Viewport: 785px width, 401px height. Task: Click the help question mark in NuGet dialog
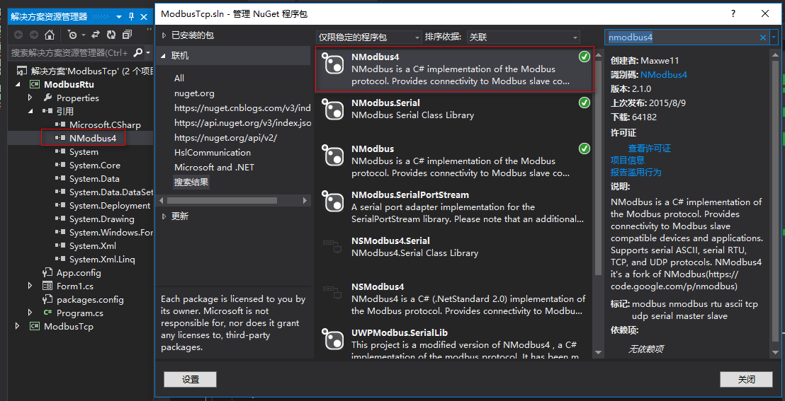pos(733,14)
